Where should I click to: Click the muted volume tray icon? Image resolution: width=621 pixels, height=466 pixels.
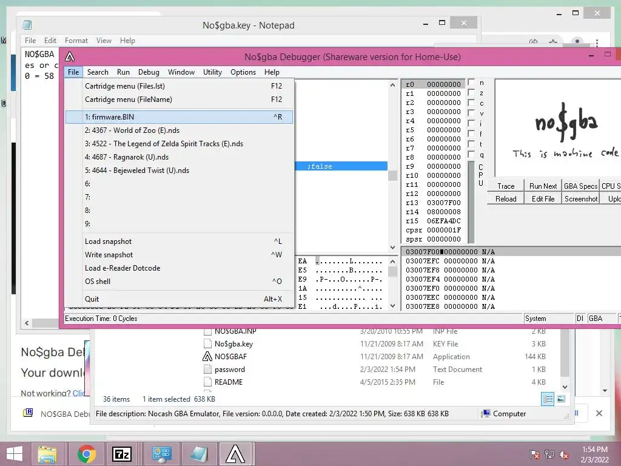564,454
